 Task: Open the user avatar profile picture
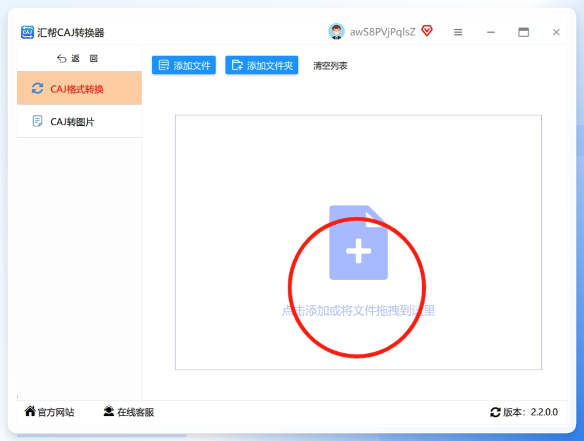[337, 32]
